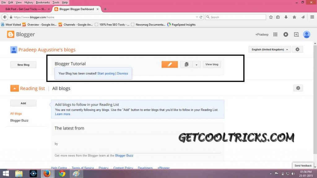Close the Edit Post tab

(49, 9)
